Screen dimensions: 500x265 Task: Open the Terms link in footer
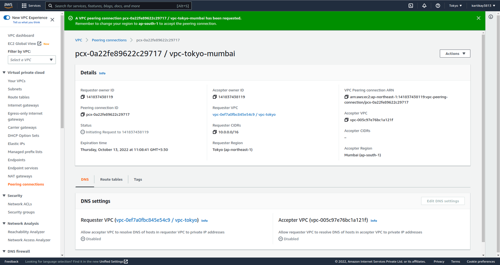(x=455, y=261)
